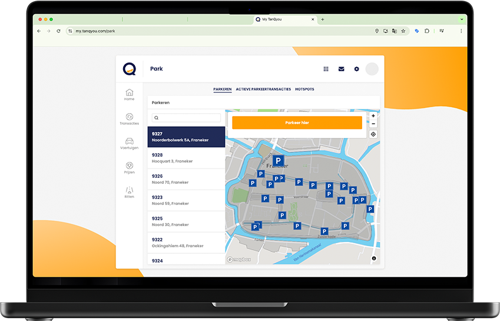This screenshot has width=500, height=321.
Task: Select zone 9325 Noord 30
Action: [186, 221]
